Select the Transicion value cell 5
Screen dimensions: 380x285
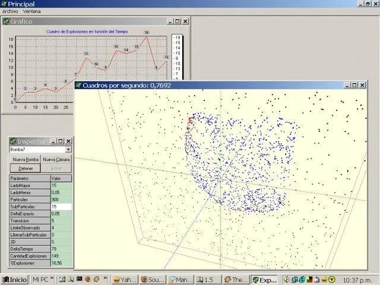coord(61,221)
